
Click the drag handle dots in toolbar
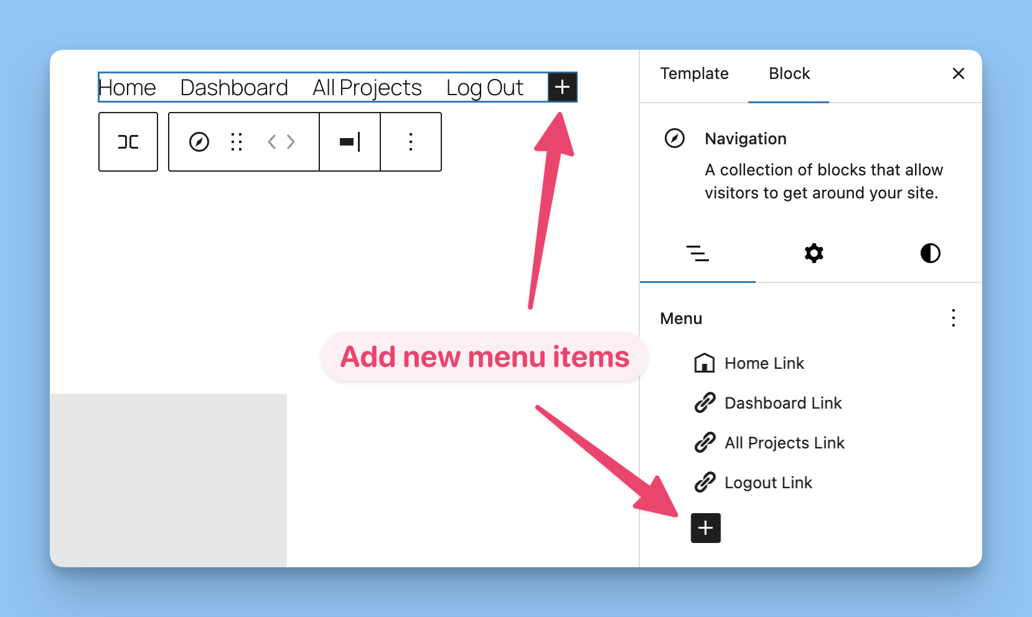pyautogui.click(x=237, y=142)
